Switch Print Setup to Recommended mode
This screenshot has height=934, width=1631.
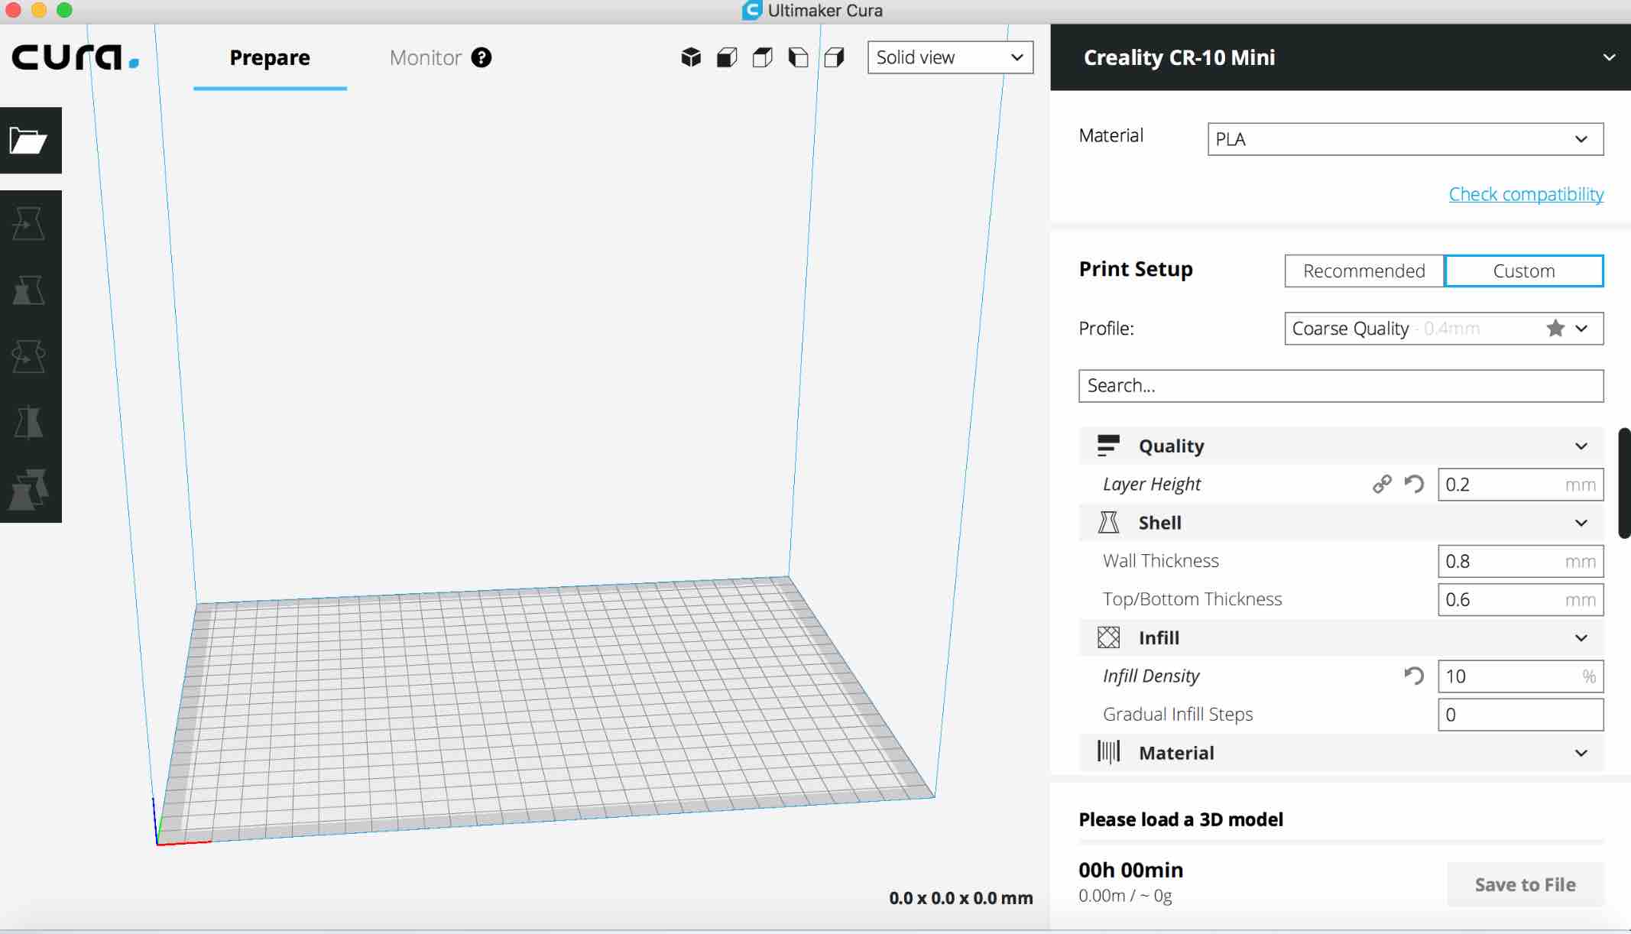(x=1363, y=271)
